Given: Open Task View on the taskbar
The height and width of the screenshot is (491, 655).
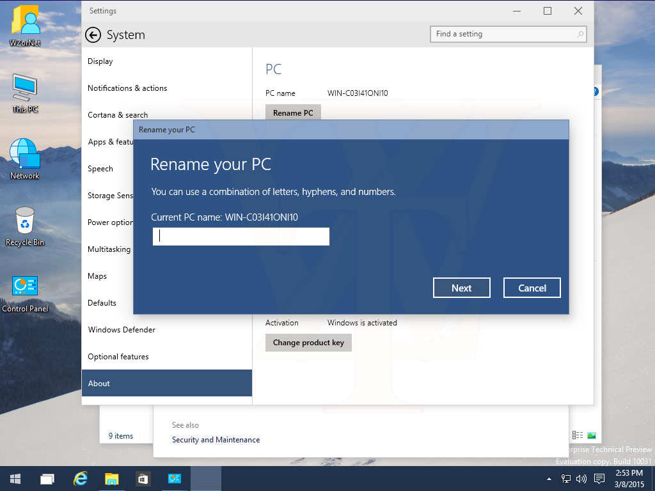Looking at the screenshot, I should click(x=47, y=478).
